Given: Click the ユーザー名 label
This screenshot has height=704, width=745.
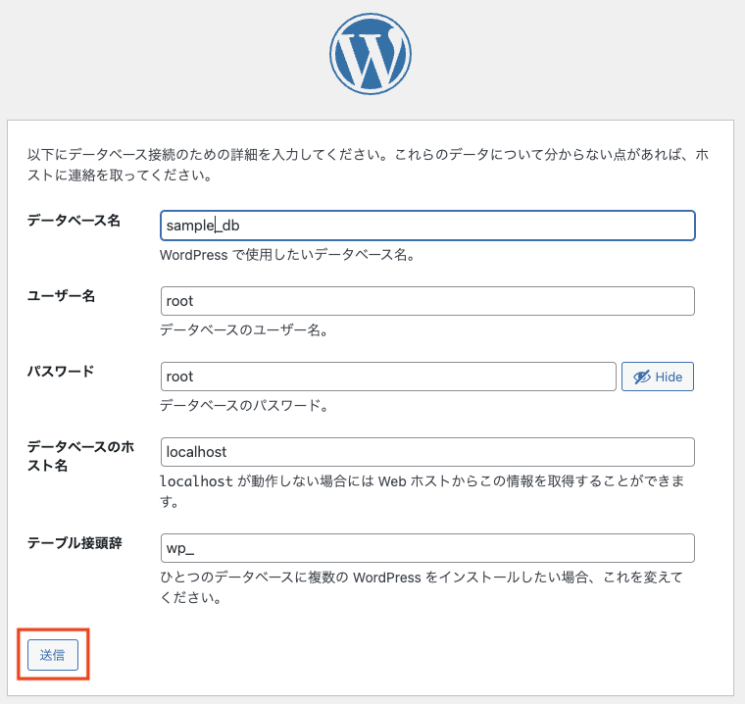Looking at the screenshot, I should coord(61,296).
